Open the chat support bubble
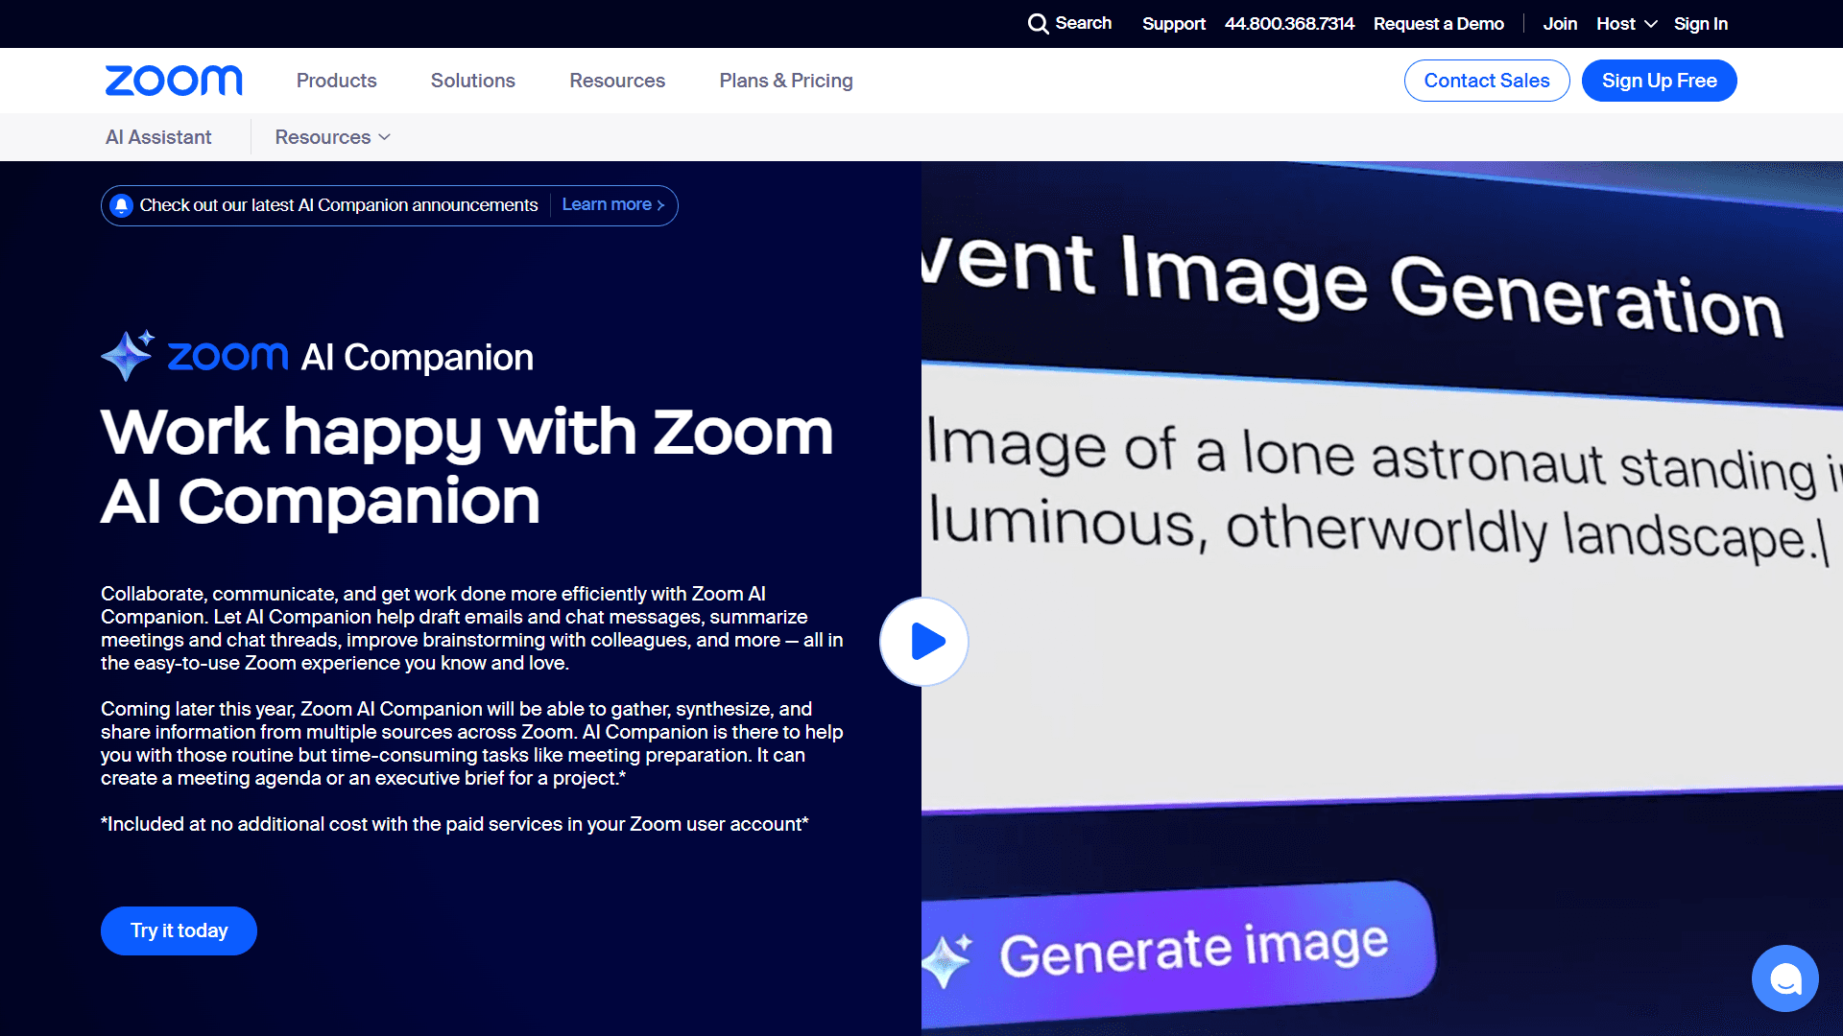 (1784, 977)
